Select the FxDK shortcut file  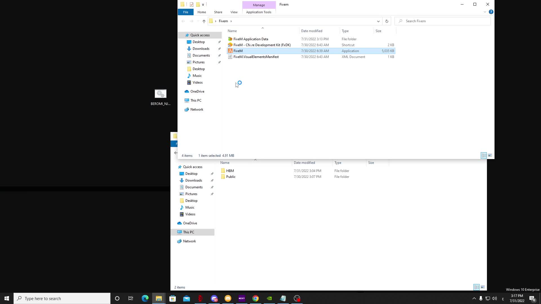point(262,45)
